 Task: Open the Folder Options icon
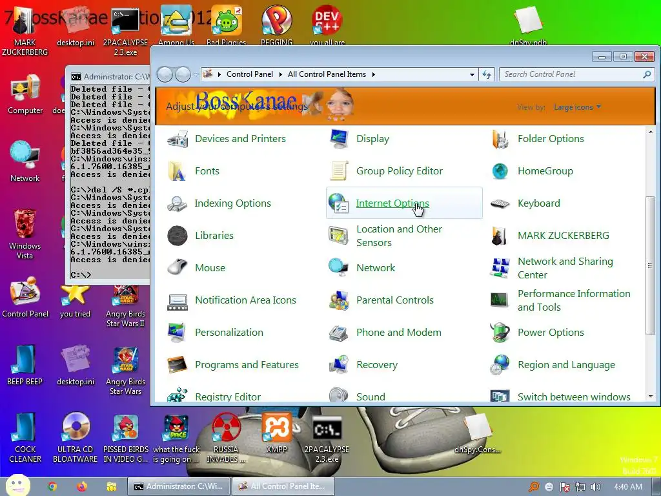[x=500, y=139]
